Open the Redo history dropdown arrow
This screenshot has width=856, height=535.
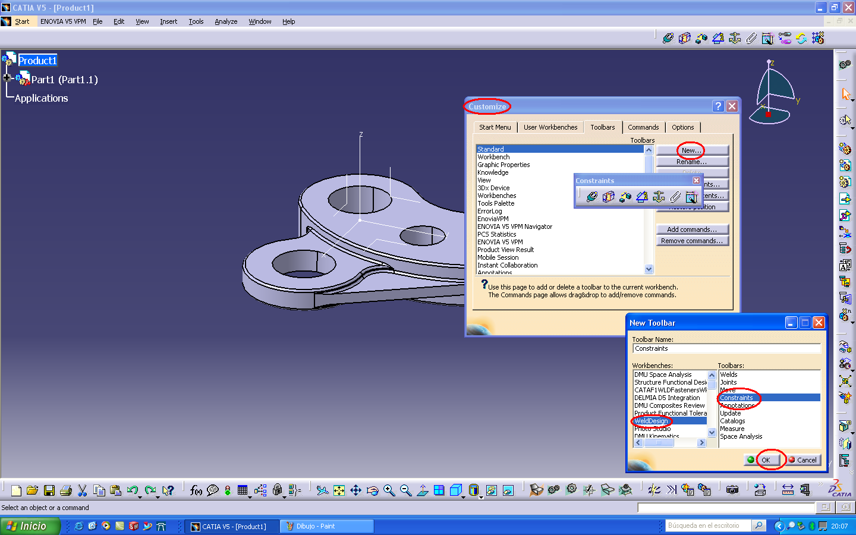coord(158,497)
